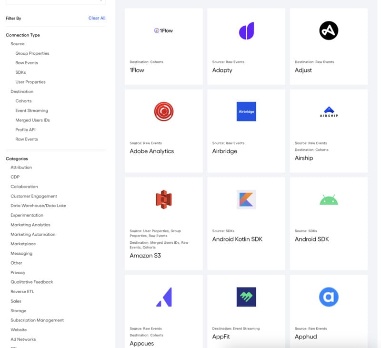Filter by Raw Events under Source
The height and width of the screenshot is (348, 381).
point(27,63)
